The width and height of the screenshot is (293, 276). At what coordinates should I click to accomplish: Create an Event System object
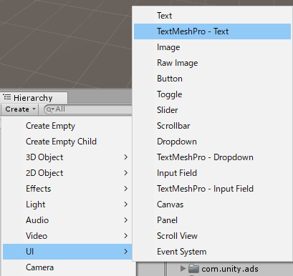click(x=212, y=252)
